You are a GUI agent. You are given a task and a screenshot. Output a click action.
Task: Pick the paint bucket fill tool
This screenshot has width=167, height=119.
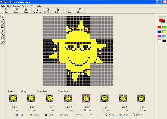click(2, 27)
